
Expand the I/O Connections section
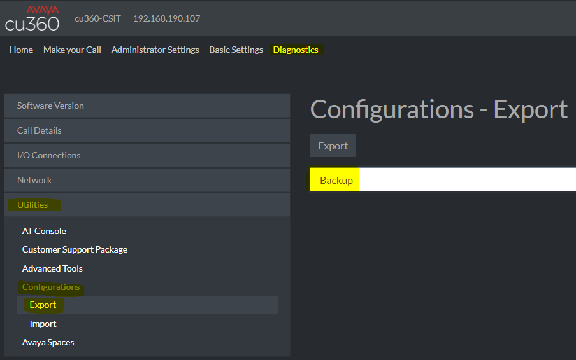tap(147, 155)
